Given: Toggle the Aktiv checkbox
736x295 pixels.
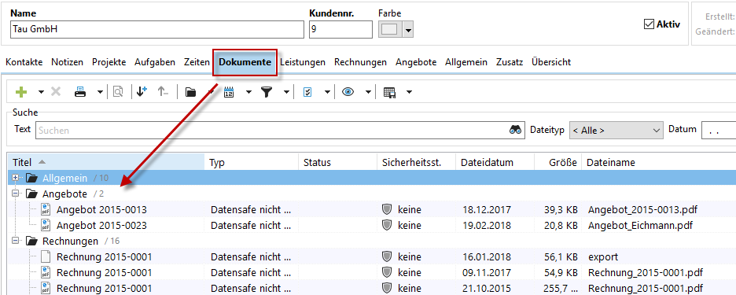Looking at the screenshot, I should (x=649, y=24).
